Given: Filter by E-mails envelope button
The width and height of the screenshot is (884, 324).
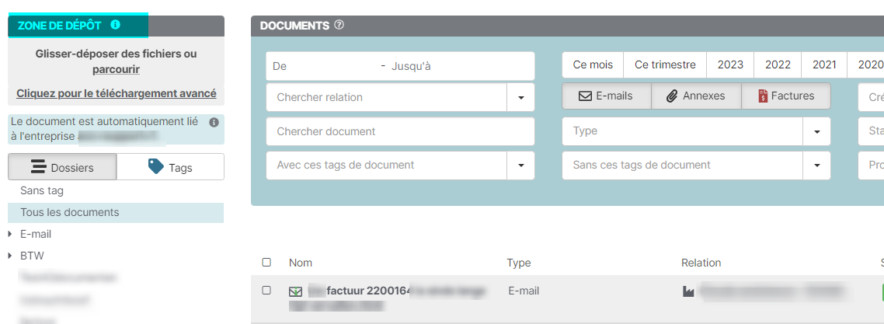Looking at the screenshot, I should point(605,96).
